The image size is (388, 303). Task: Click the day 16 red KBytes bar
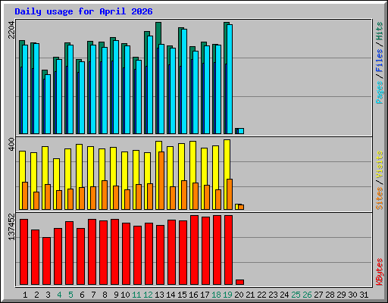pos(194,250)
